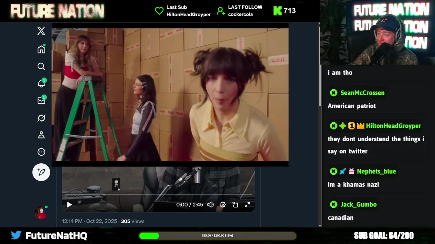
Task: Open the Home icon in sidebar
Action: point(41,49)
